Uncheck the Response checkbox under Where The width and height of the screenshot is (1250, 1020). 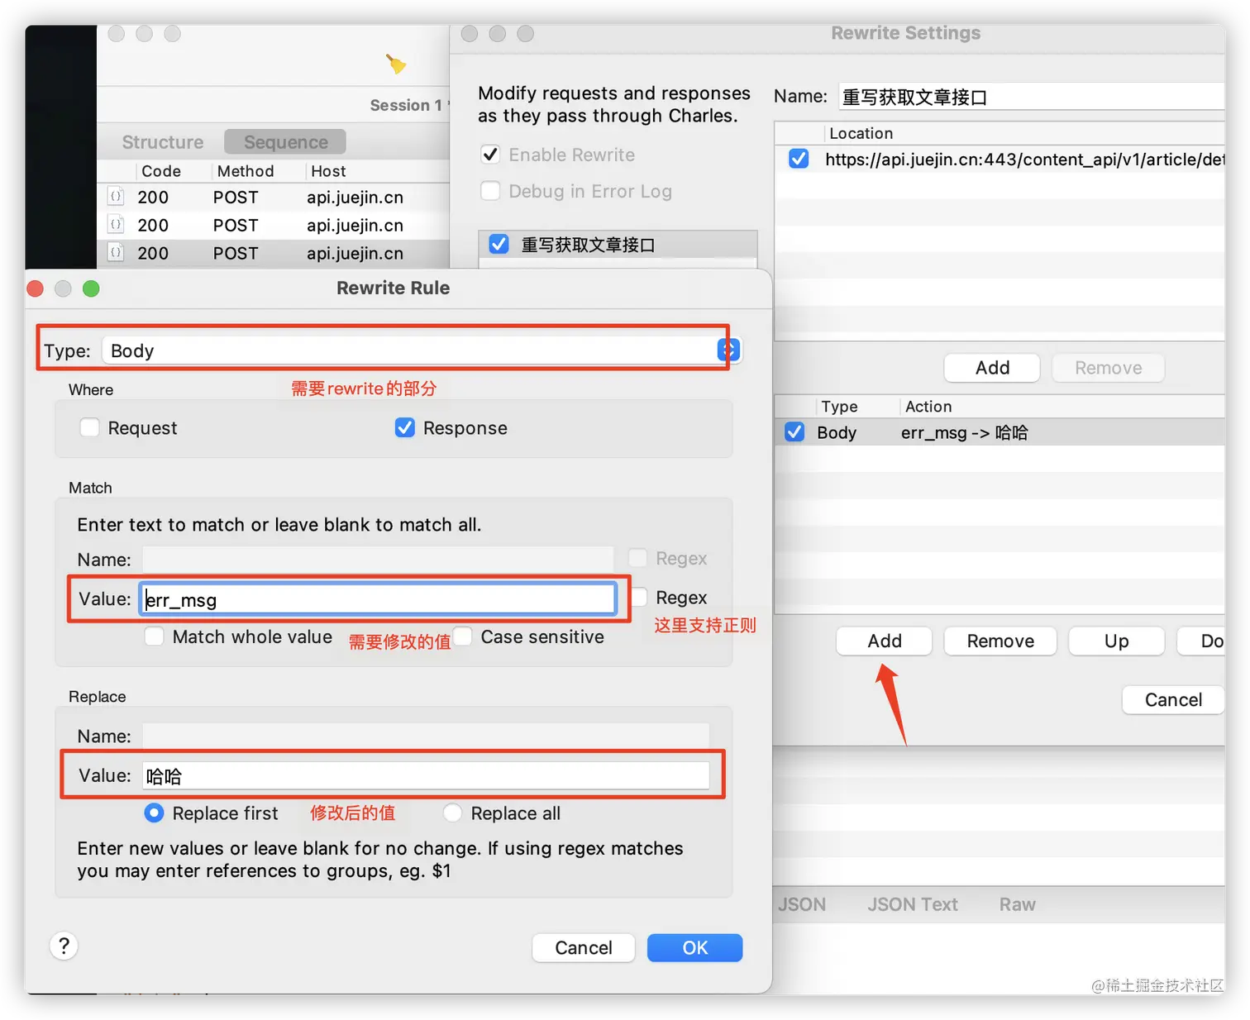coord(405,427)
